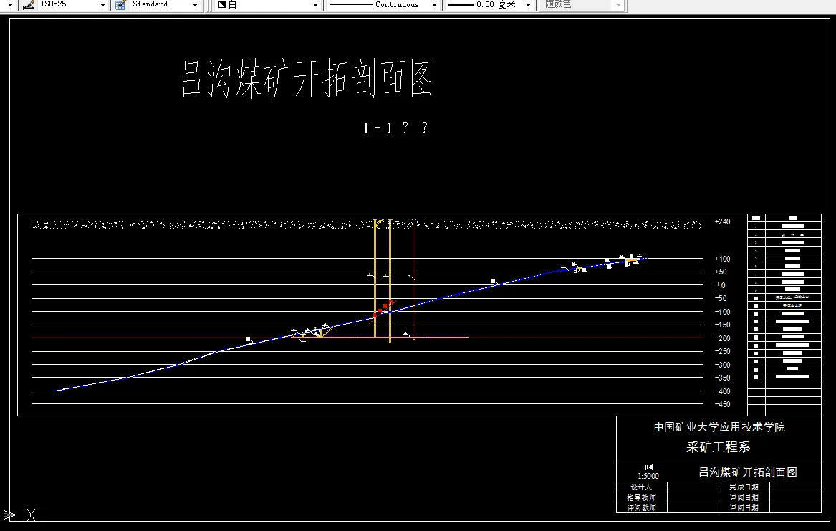Select the +50 elevation label
The width and height of the screenshot is (836, 531).
[721, 272]
